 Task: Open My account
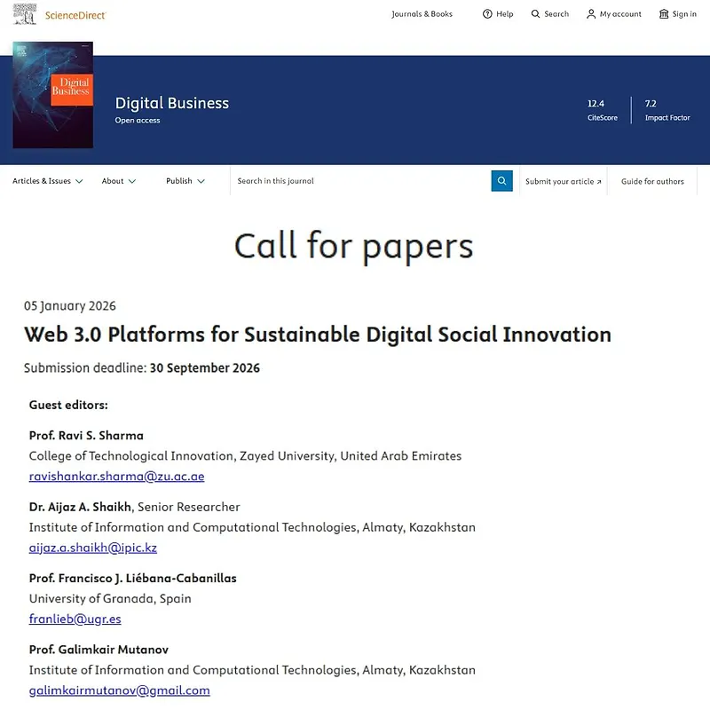point(614,14)
